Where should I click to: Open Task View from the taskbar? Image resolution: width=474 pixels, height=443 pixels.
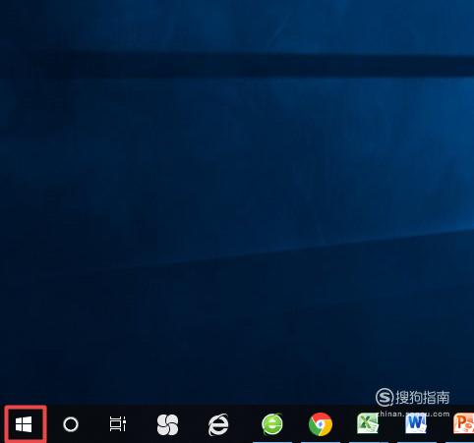[x=118, y=424]
